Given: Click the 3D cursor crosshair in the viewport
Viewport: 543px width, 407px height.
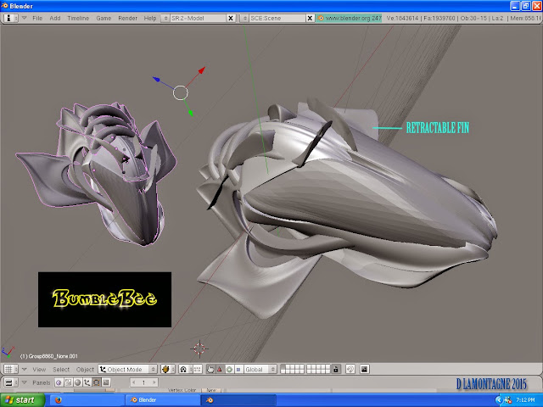Looking at the screenshot, I should click(x=199, y=348).
